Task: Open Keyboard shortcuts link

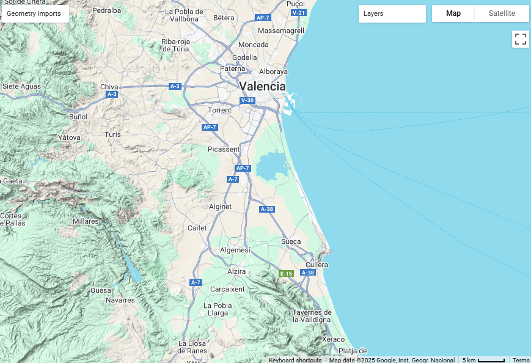Action: pyautogui.click(x=295, y=360)
